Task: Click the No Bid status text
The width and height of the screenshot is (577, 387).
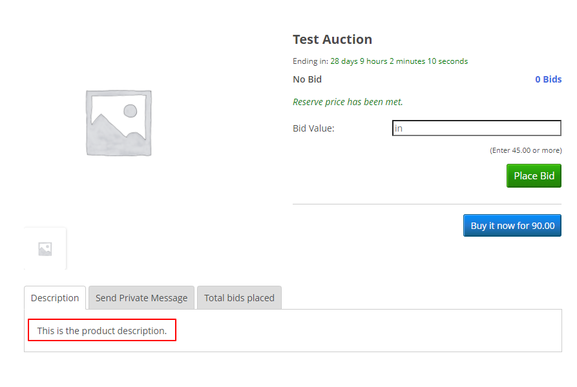Action: click(x=308, y=79)
